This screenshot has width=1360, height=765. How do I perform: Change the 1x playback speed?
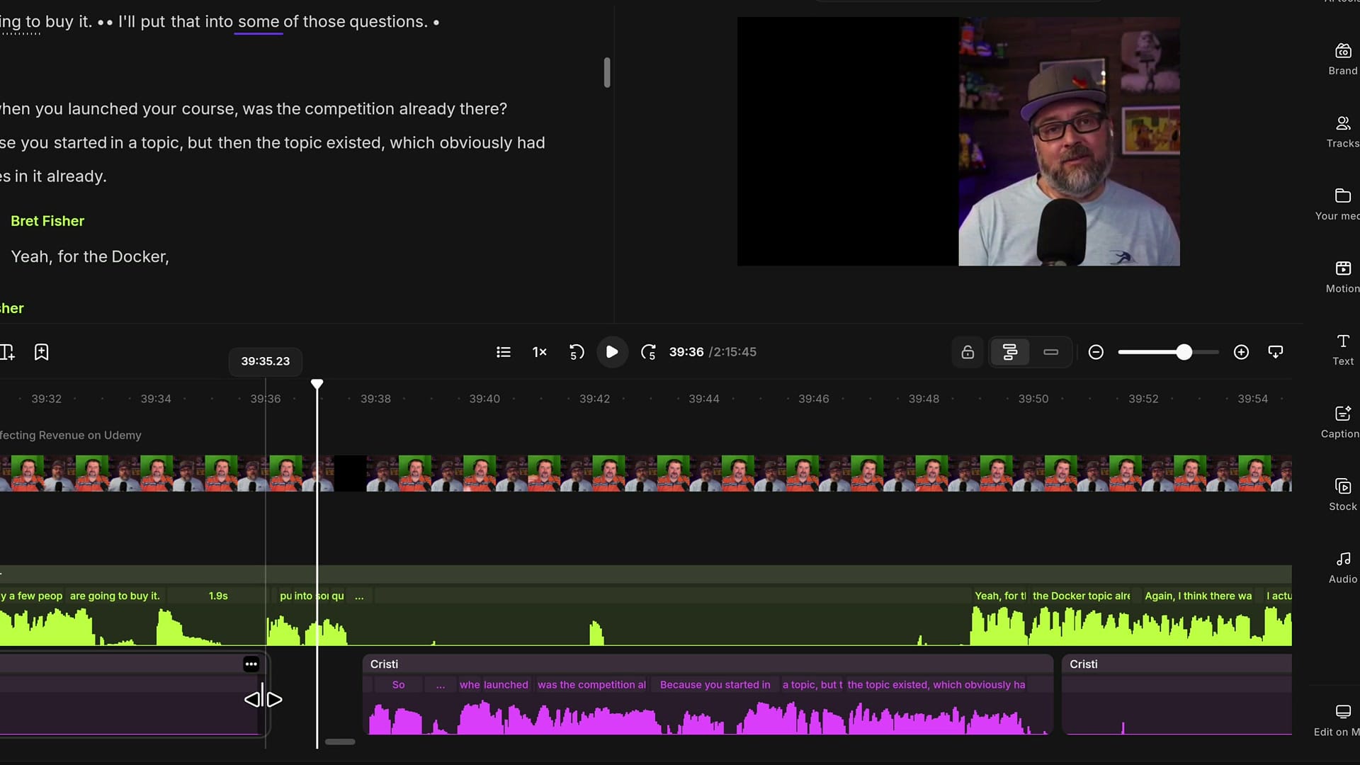pyautogui.click(x=540, y=352)
